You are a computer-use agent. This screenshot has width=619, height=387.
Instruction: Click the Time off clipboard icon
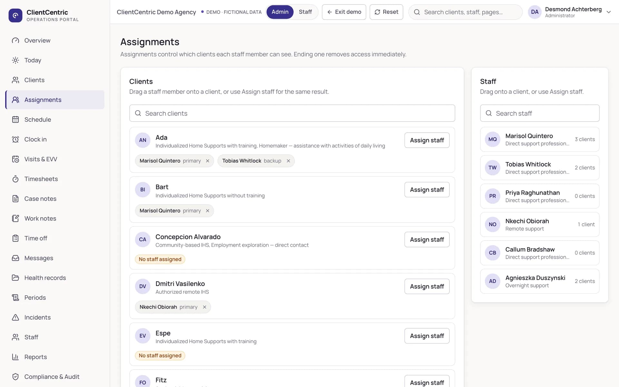pyautogui.click(x=15, y=238)
